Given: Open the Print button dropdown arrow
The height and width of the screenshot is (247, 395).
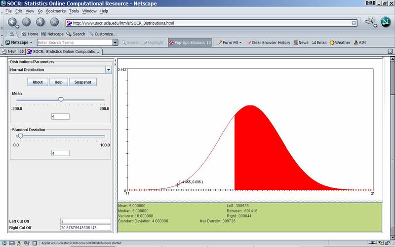Looking at the screenshot, I should [x=375, y=26].
